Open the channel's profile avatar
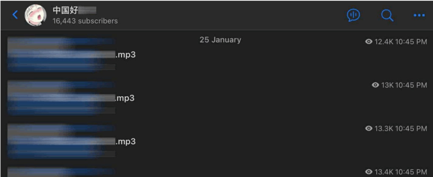 36,15
